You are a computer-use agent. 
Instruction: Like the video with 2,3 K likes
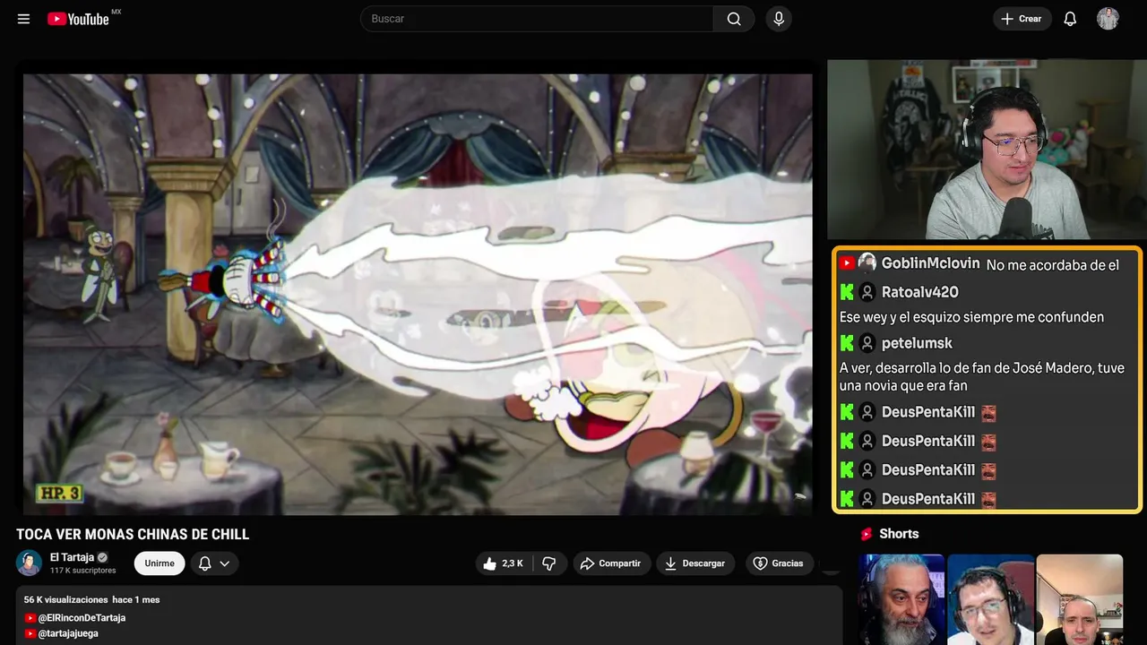(504, 563)
